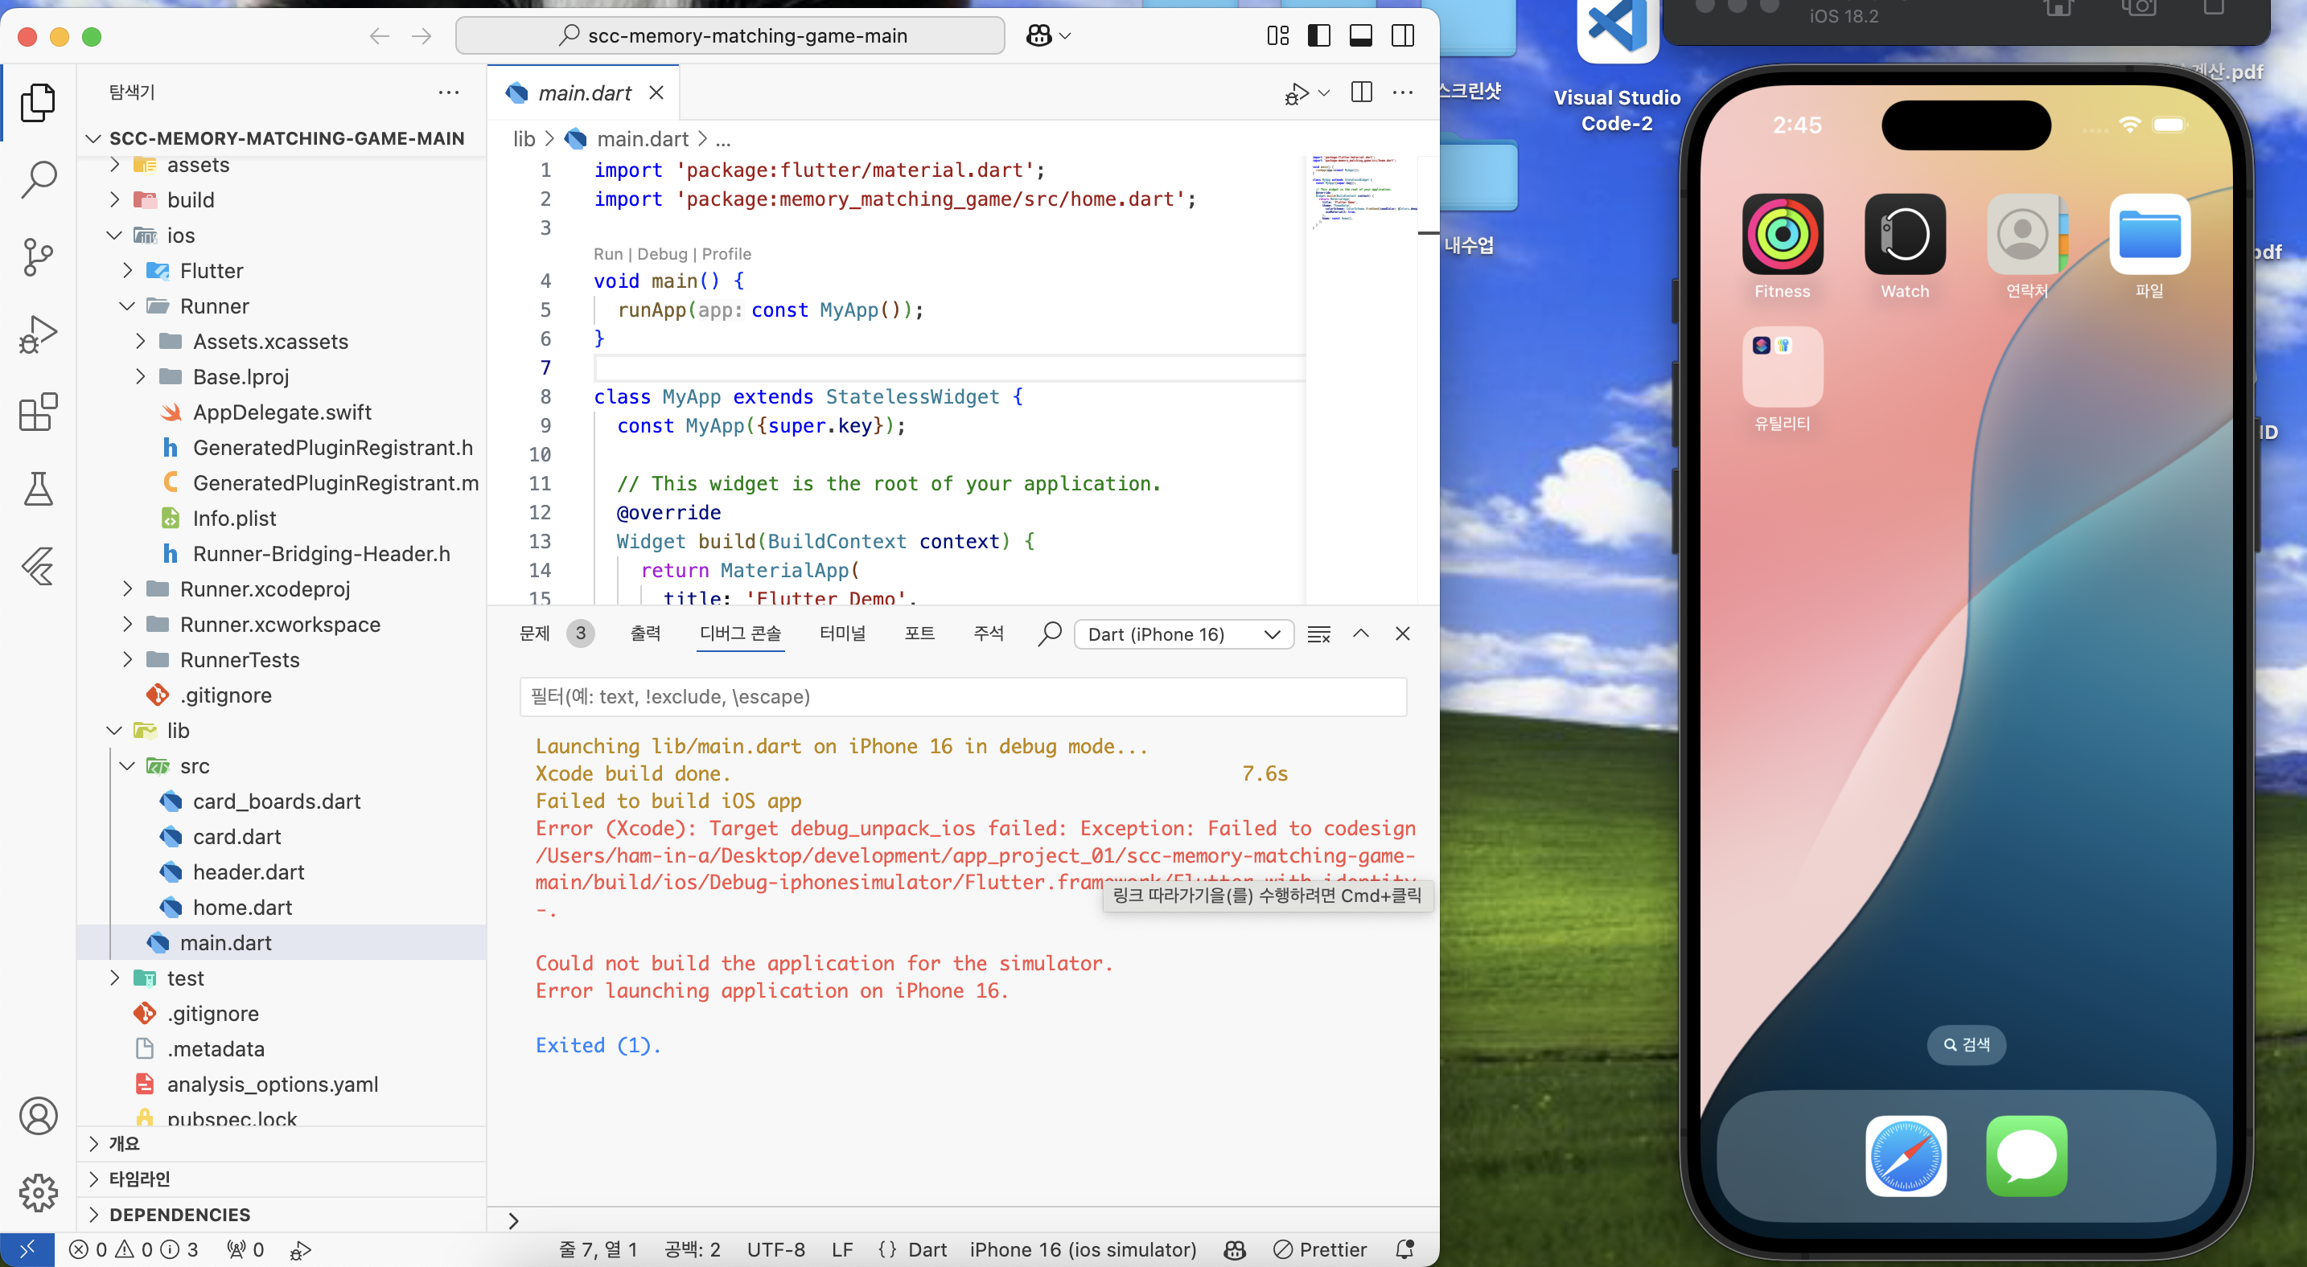Select iPhone 16 (ios simulator) device in status bar
This screenshot has width=2307, height=1267.
[x=1082, y=1249]
